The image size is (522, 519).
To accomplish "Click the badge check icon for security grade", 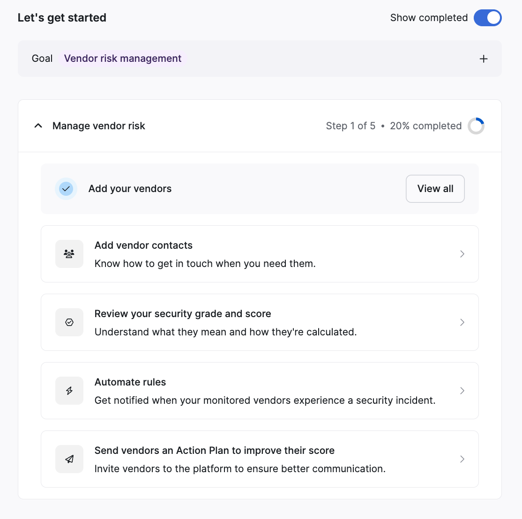I will tap(69, 322).
